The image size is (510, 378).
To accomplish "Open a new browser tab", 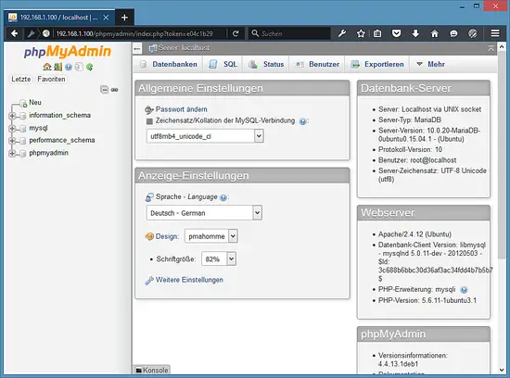I will (124, 18).
